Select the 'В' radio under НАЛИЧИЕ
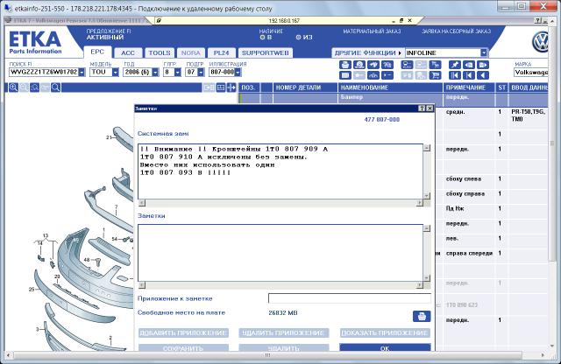 click(x=262, y=37)
